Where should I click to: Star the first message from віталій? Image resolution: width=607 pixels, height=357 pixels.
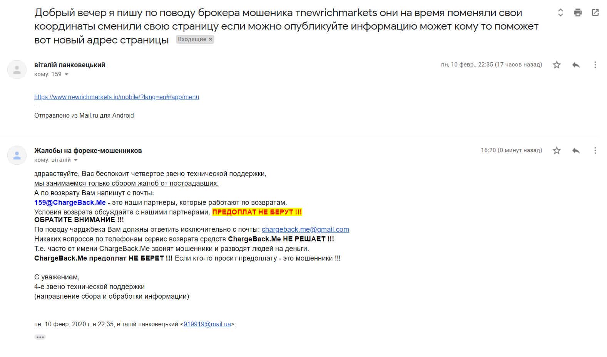point(557,65)
